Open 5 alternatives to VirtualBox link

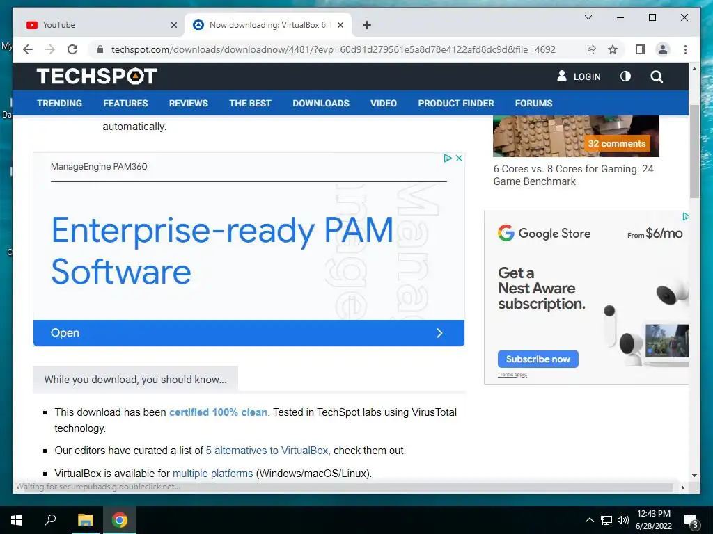point(268,451)
